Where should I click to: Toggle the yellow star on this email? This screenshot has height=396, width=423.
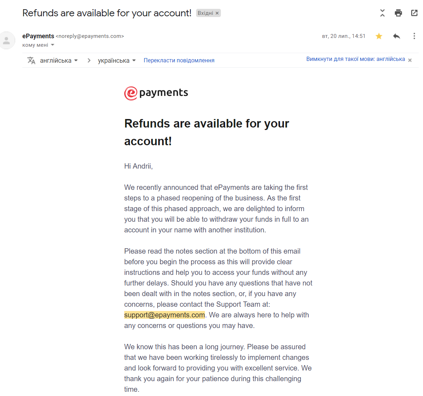click(x=379, y=36)
